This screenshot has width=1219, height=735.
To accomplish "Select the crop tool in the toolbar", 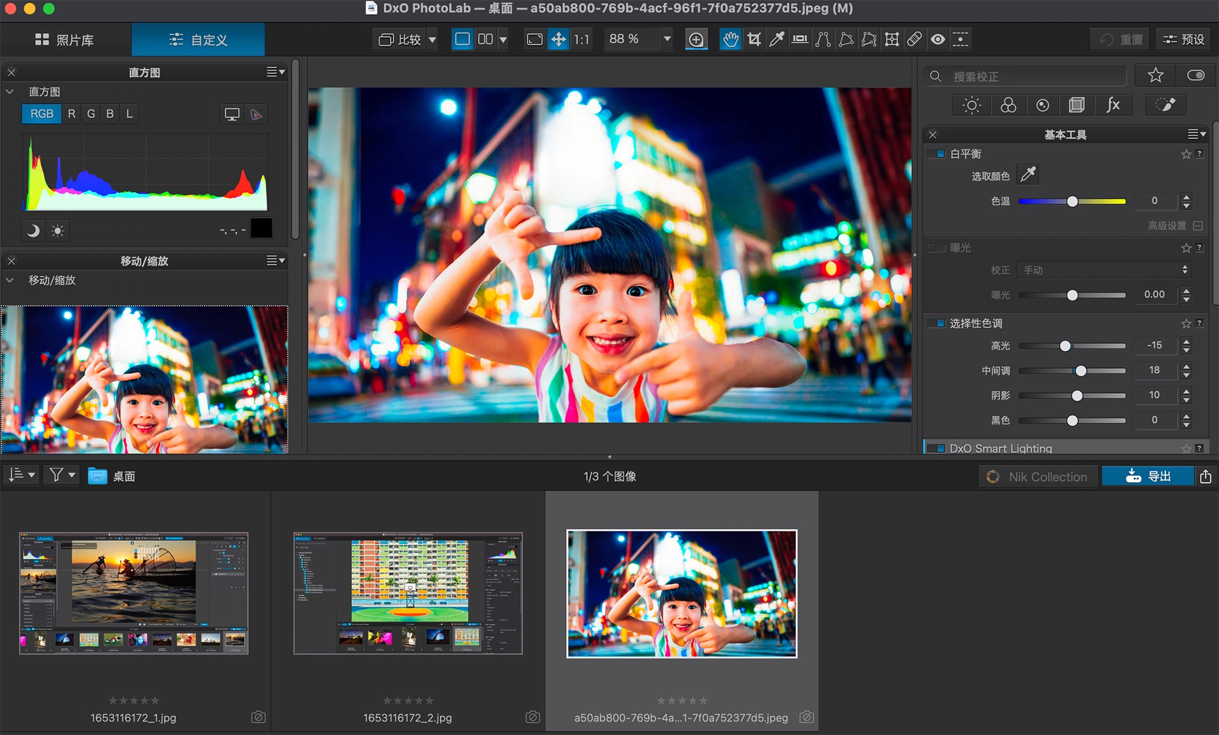I will [x=754, y=40].
